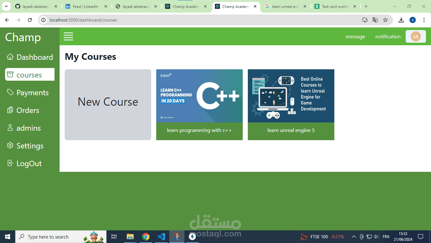This screenshot has width=431, height=243.
Task: Close the Test card numbers tab
Action: (x=355, y=6)
